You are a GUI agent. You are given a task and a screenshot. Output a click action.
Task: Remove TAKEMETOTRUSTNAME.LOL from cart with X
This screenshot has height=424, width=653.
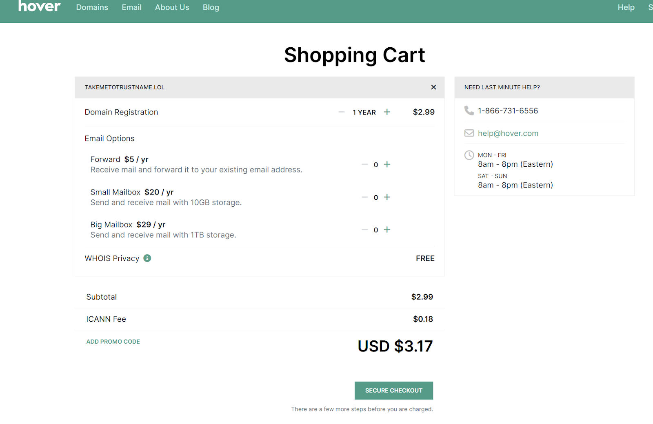tap(433, 87)
